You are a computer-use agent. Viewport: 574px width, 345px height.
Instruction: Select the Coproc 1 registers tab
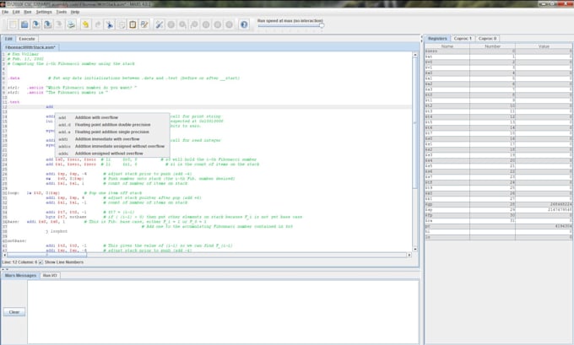(464, 39)
